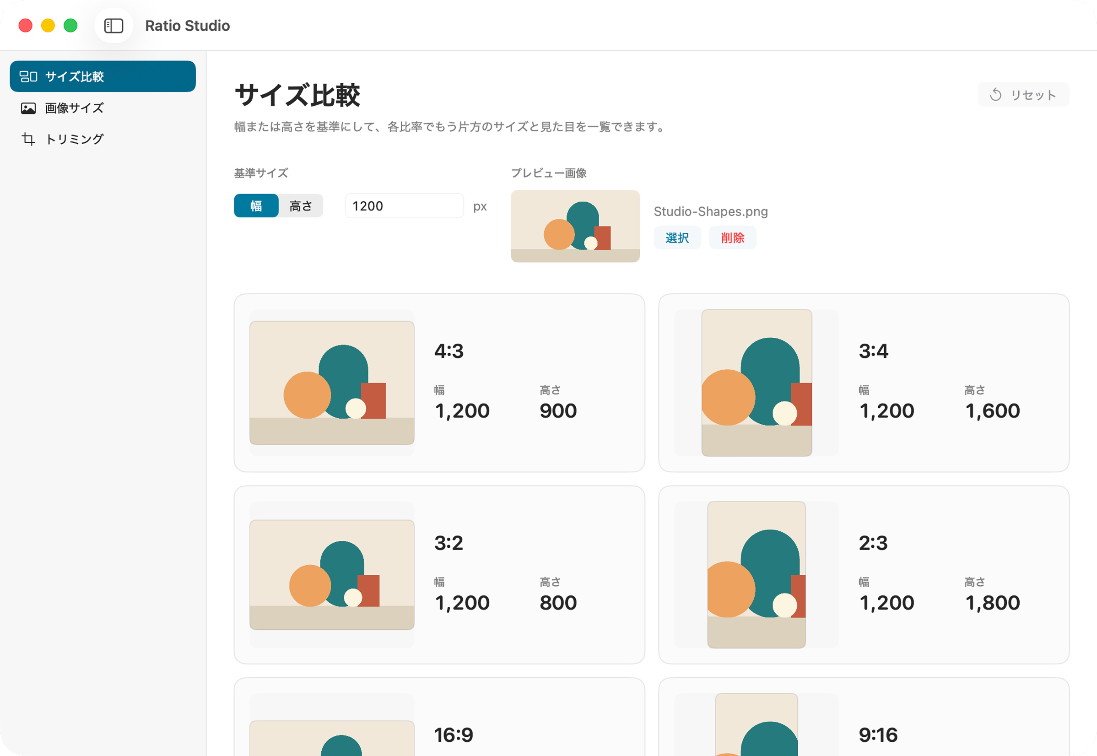Image resolution: width=1097 pixels, height=756 pixels.
Task: Click the 3:4 ratio label
Action: tap(873, 351)
